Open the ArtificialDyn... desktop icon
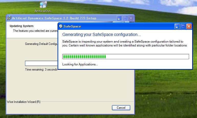The image size is (197, 118). 43,7
